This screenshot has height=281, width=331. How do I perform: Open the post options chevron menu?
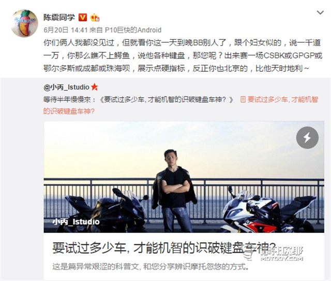tap(320, 12)
